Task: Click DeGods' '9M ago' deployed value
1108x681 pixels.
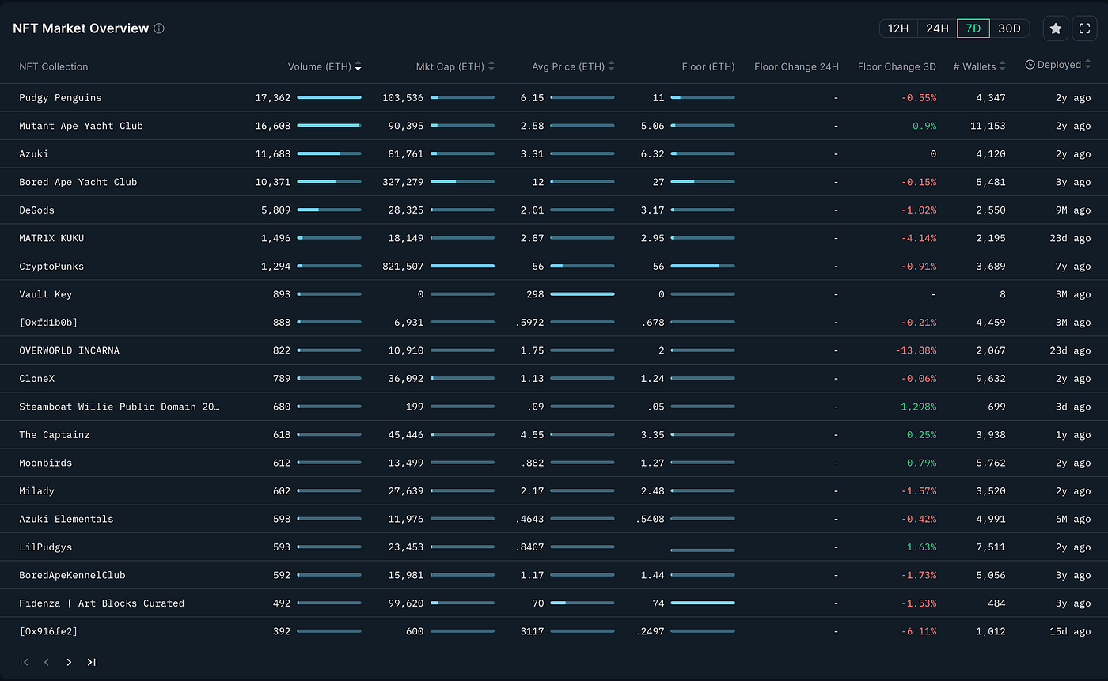Action: (x=1073, y=210)
